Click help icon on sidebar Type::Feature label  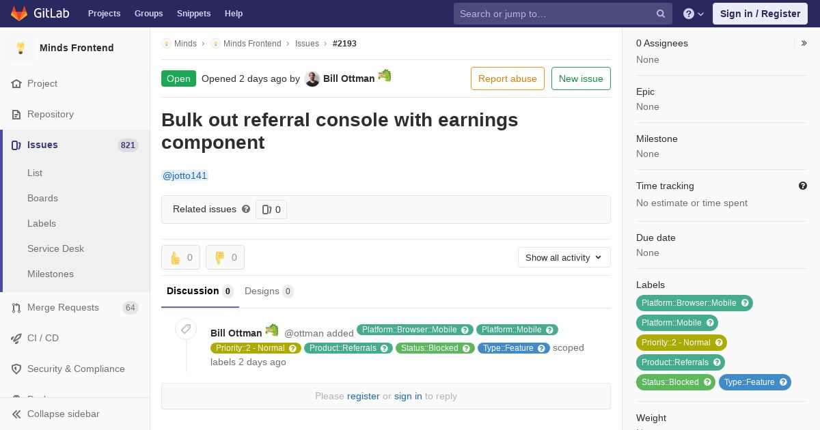(783, 382)
